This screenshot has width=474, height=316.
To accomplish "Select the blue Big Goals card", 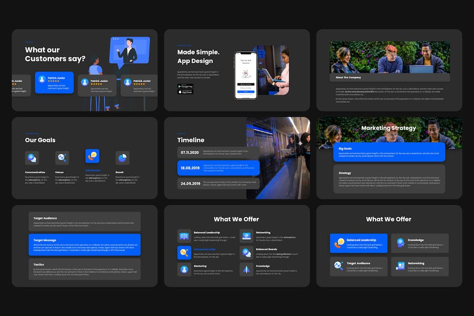I will pos(389,152).
